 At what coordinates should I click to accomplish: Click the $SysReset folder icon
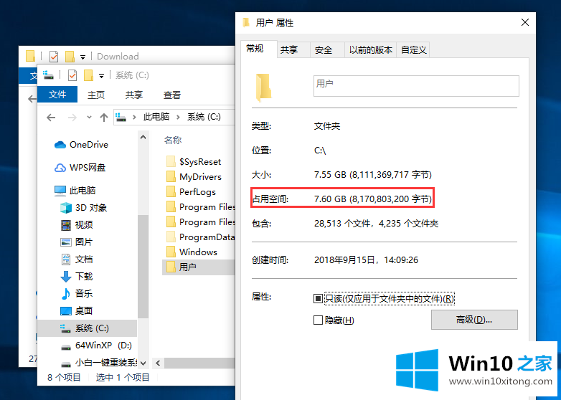coord(171,161)
